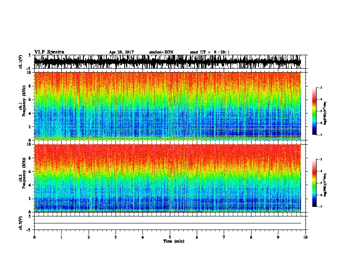Image resolution: width=344 pixels, height=266 pixels.
Task: Click the time axis tick label "5"
Action: coord(170,237)
